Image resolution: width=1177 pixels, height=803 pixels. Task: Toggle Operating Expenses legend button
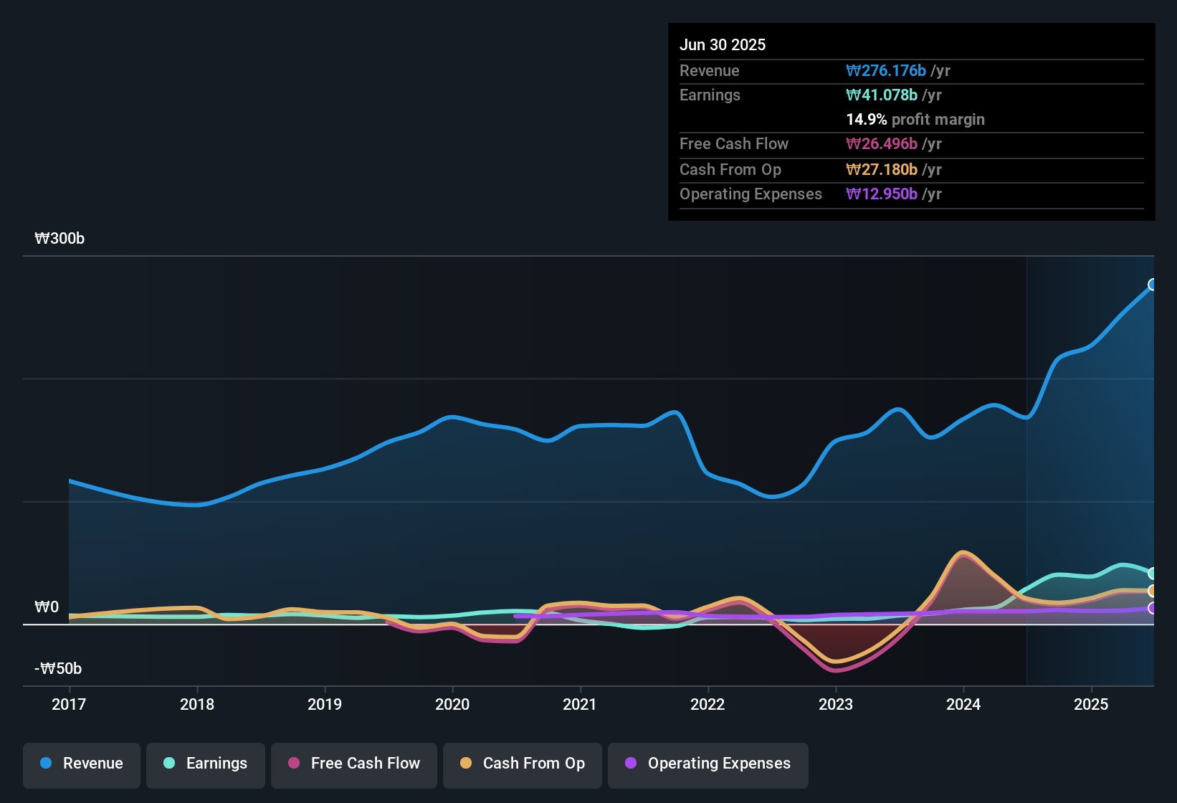click(x=708, y=764)
